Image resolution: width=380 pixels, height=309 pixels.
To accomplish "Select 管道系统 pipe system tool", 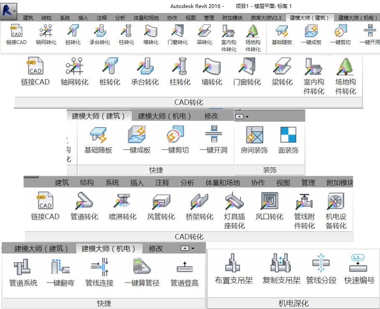I will (x=23, y=273).
